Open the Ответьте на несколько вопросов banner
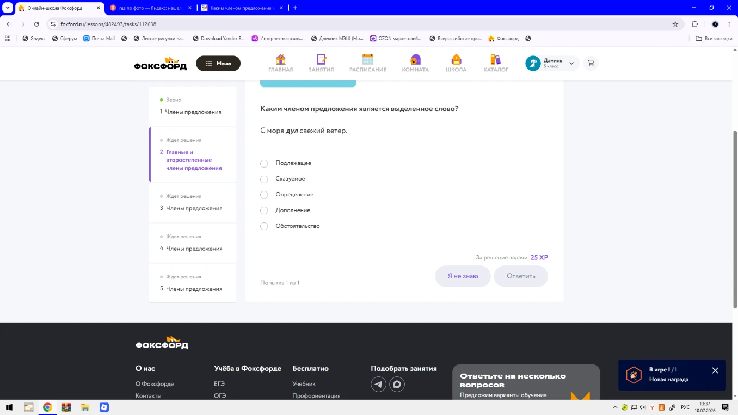The height and width of the screenshot is (415, 738). pyautogui.click(x=526, y=382)
